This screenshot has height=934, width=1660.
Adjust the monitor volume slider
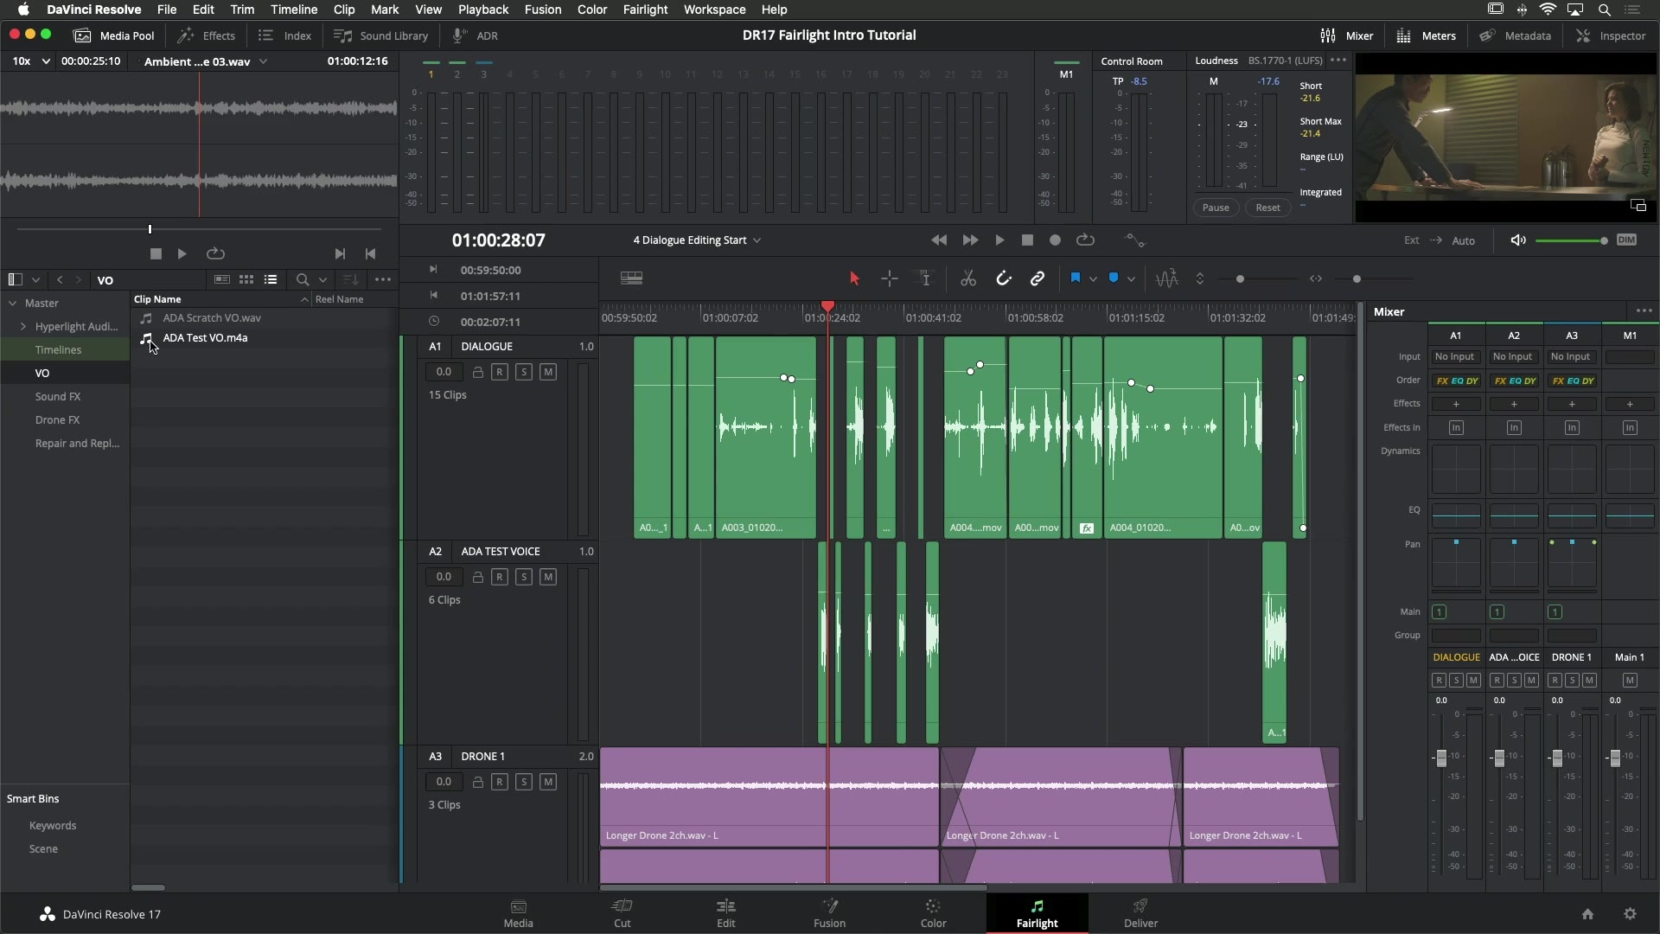1572,240
